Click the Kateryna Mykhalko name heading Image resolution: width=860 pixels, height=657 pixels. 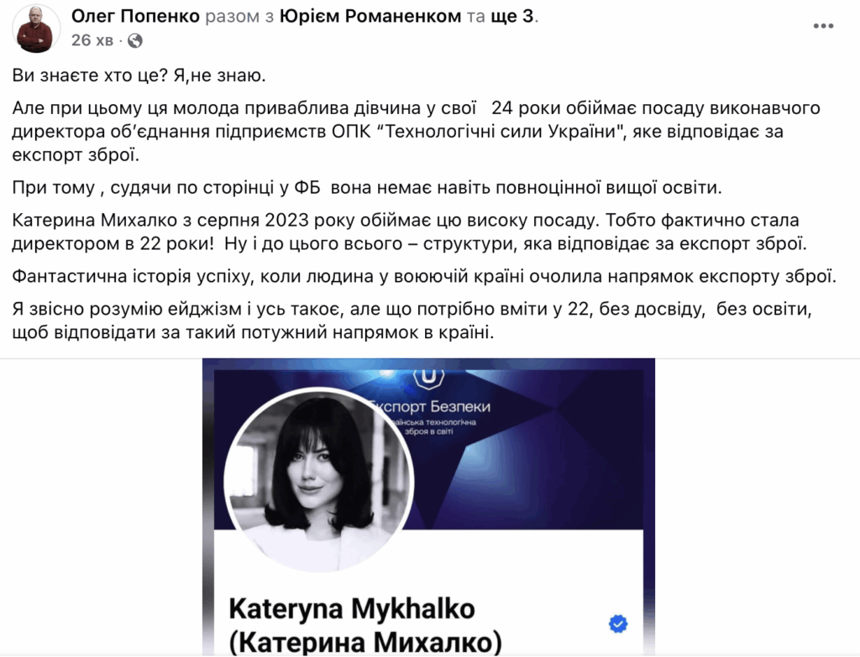tap(352, 608)
